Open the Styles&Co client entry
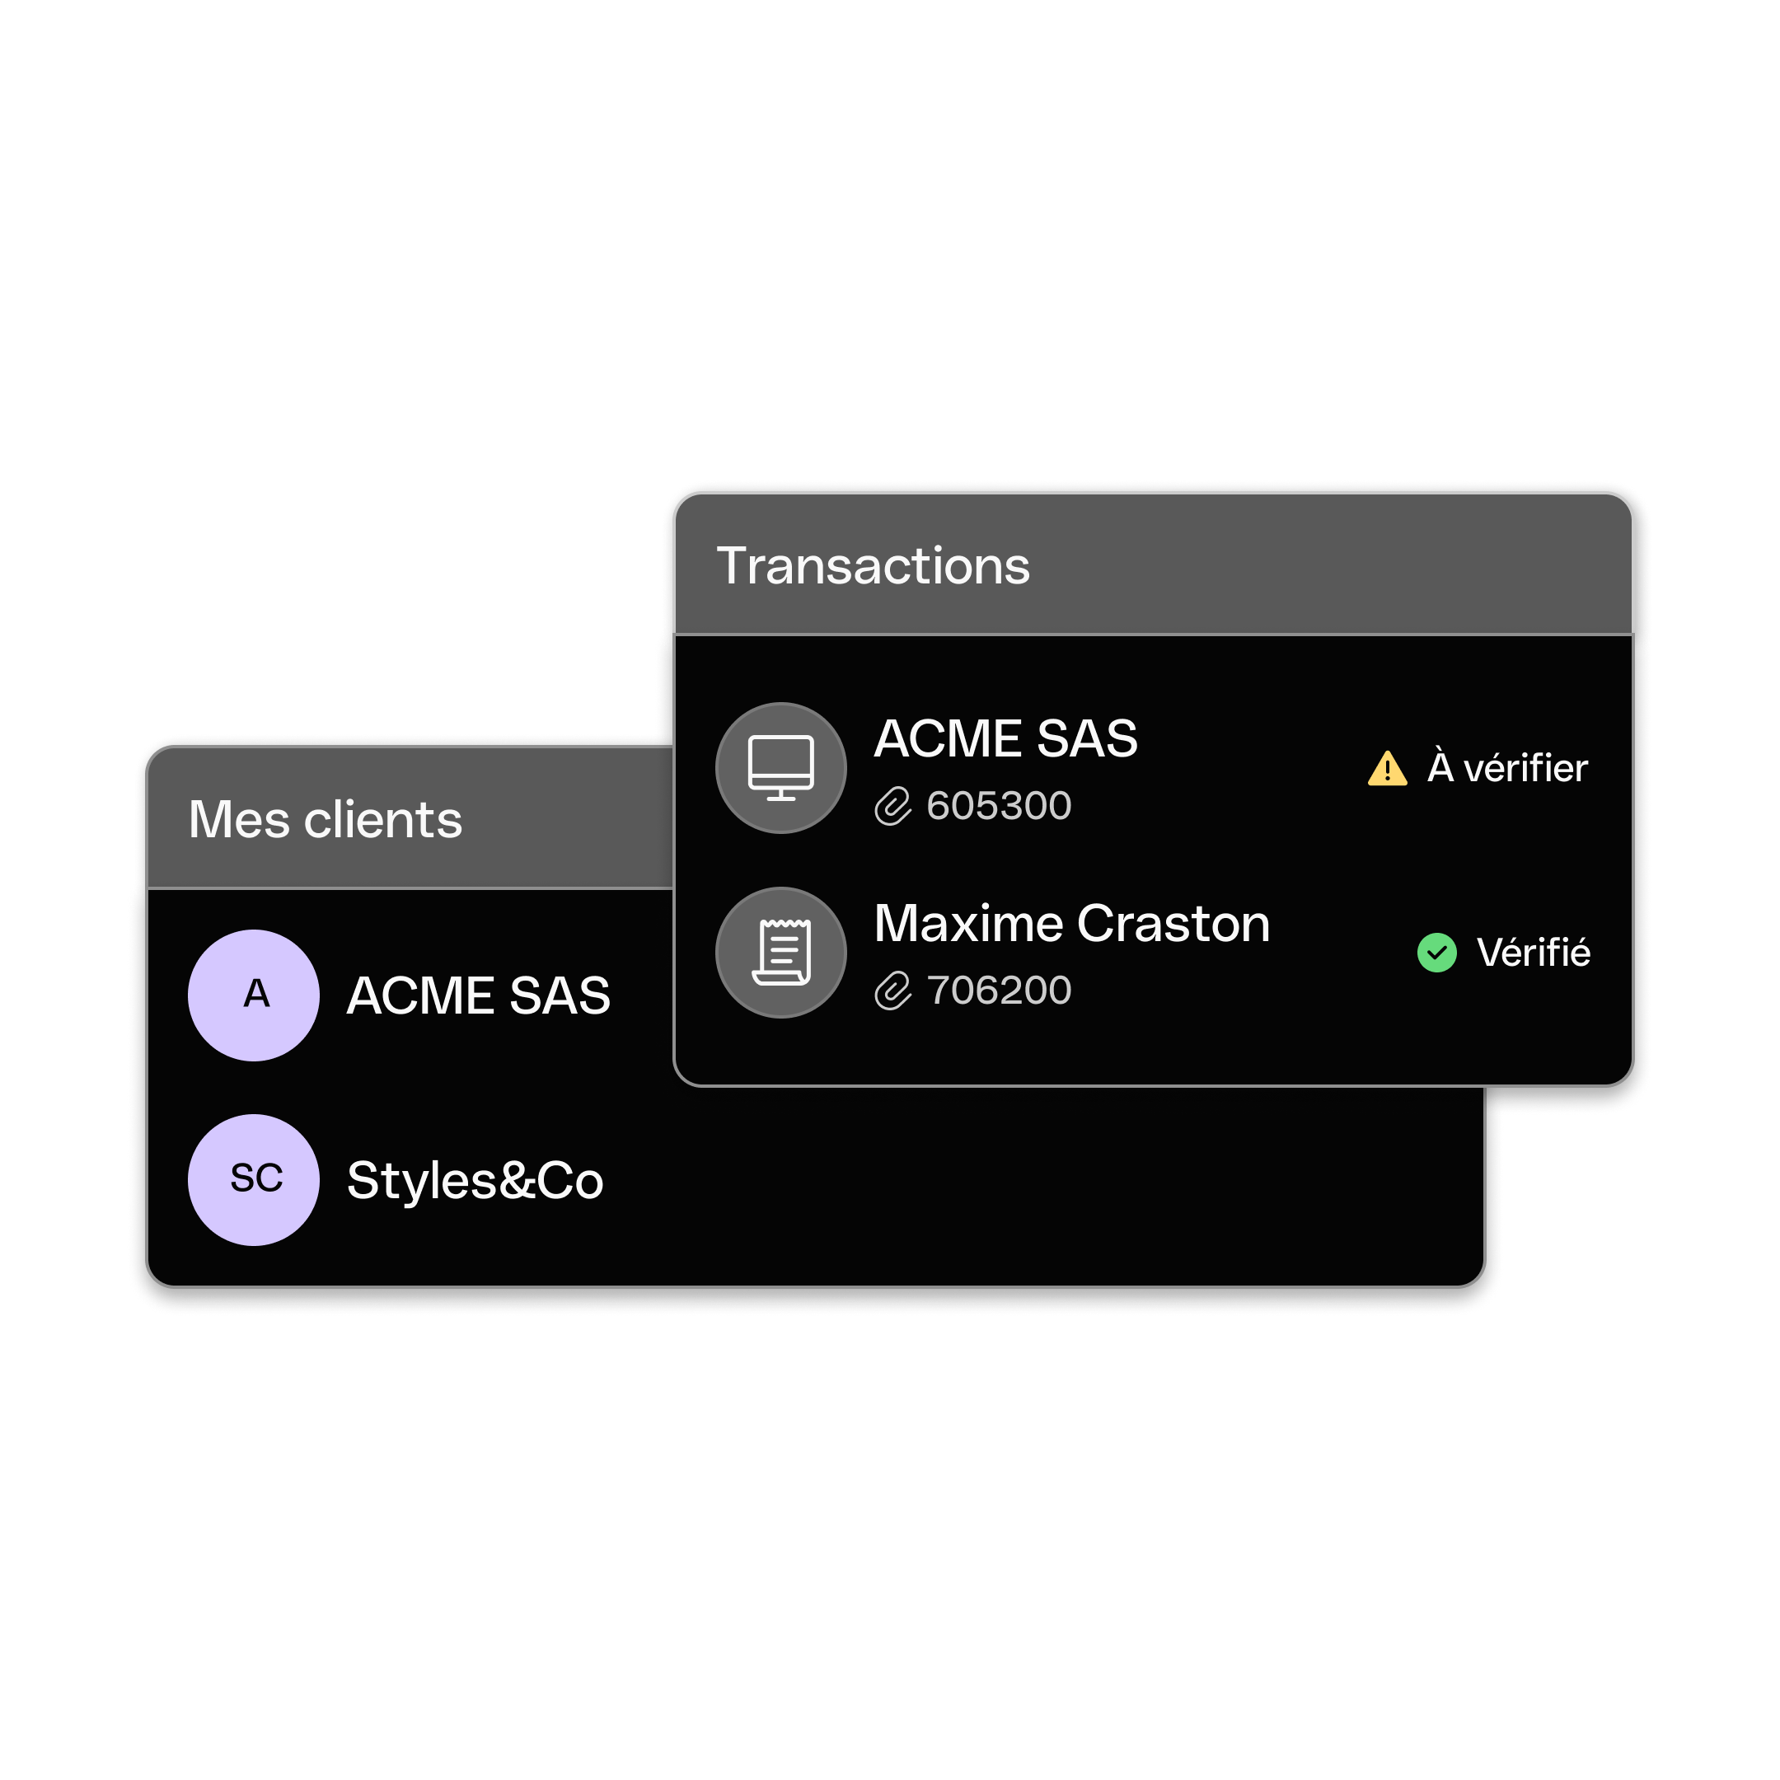 [x=815, y=1179]
